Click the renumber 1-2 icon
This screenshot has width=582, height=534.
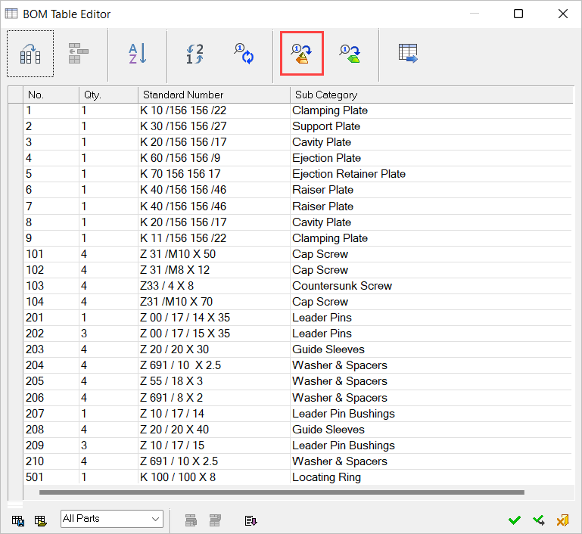[x=195, y=54]
